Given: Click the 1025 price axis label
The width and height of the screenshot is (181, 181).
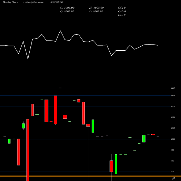Looking at the screenshot, I should coord(173,128).
